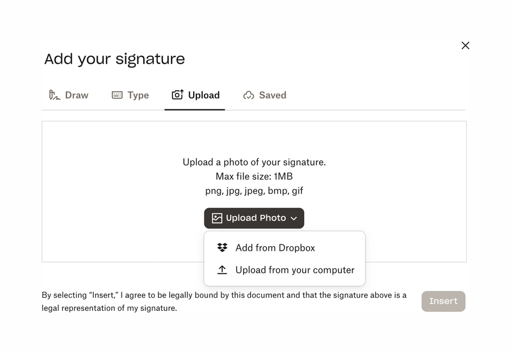
Task: Click the upload arrow icon beside computer option
Action: [222, 270]
